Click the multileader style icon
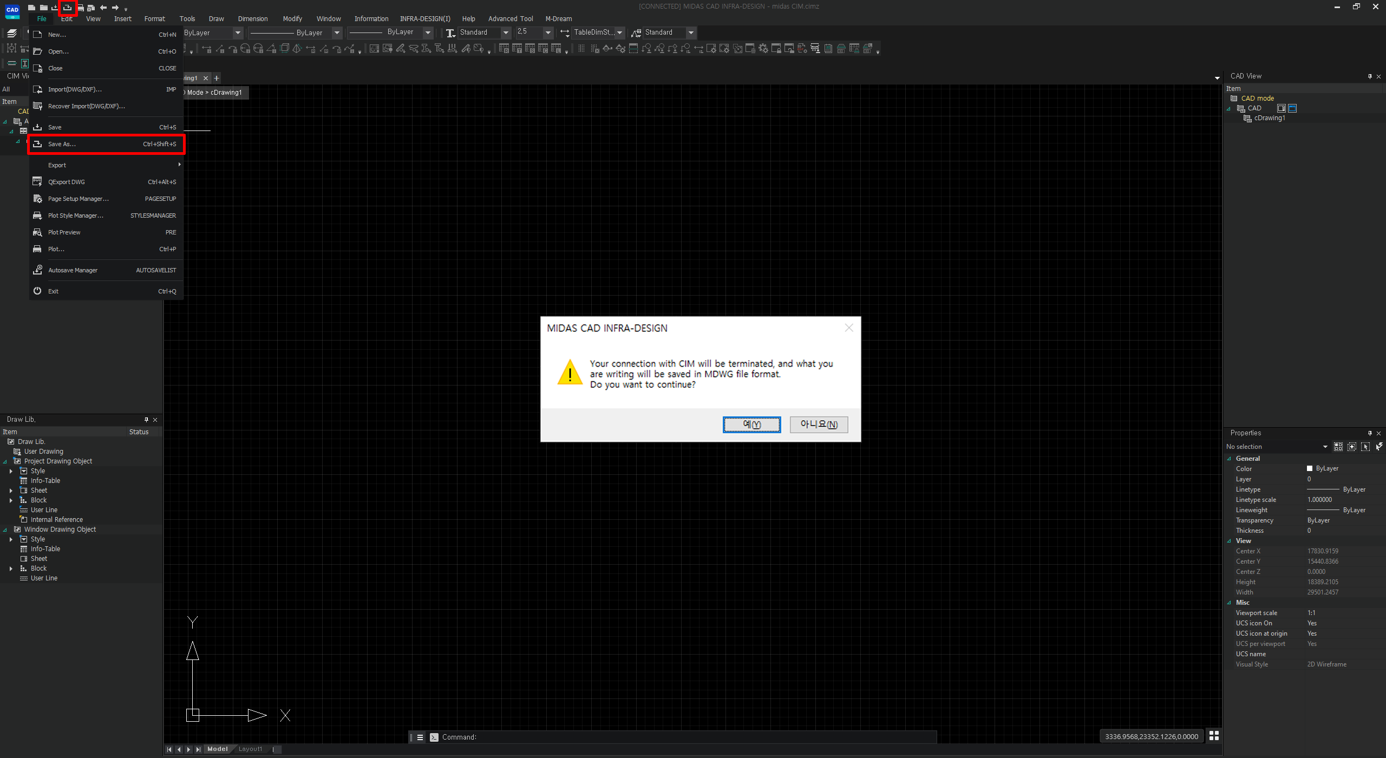The height and width of the screenshot is (758, 1386). [636, 33]
